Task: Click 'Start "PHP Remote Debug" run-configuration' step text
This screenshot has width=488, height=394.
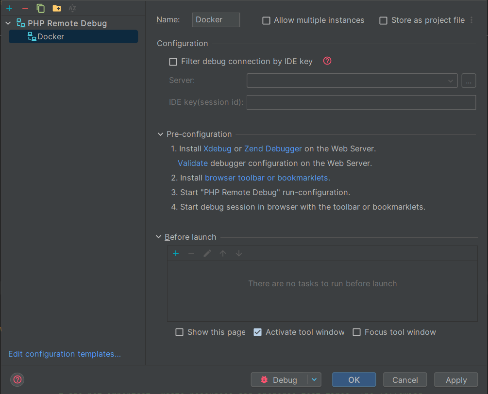Action: pyautogui.click(x=265, y=193)
